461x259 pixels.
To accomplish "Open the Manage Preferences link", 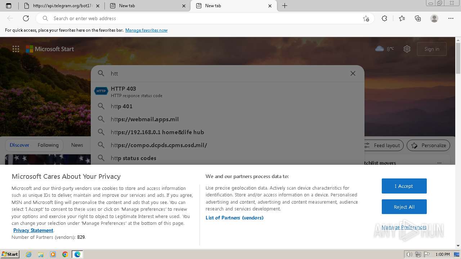I will click(x=404, y=227).
